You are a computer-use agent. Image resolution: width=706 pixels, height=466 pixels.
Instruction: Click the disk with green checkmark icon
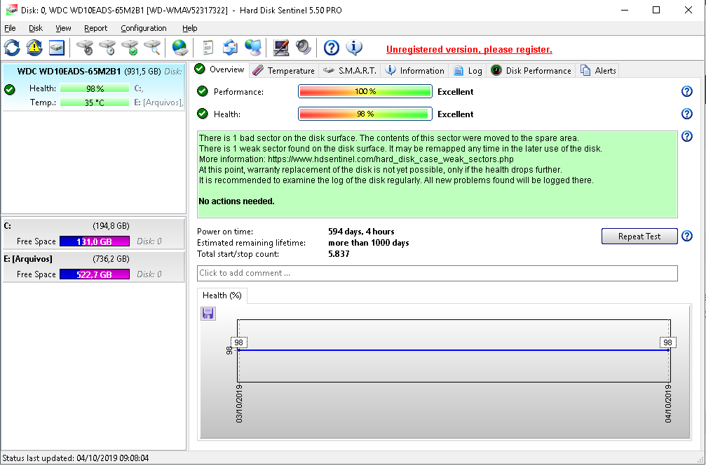(130, 47)
